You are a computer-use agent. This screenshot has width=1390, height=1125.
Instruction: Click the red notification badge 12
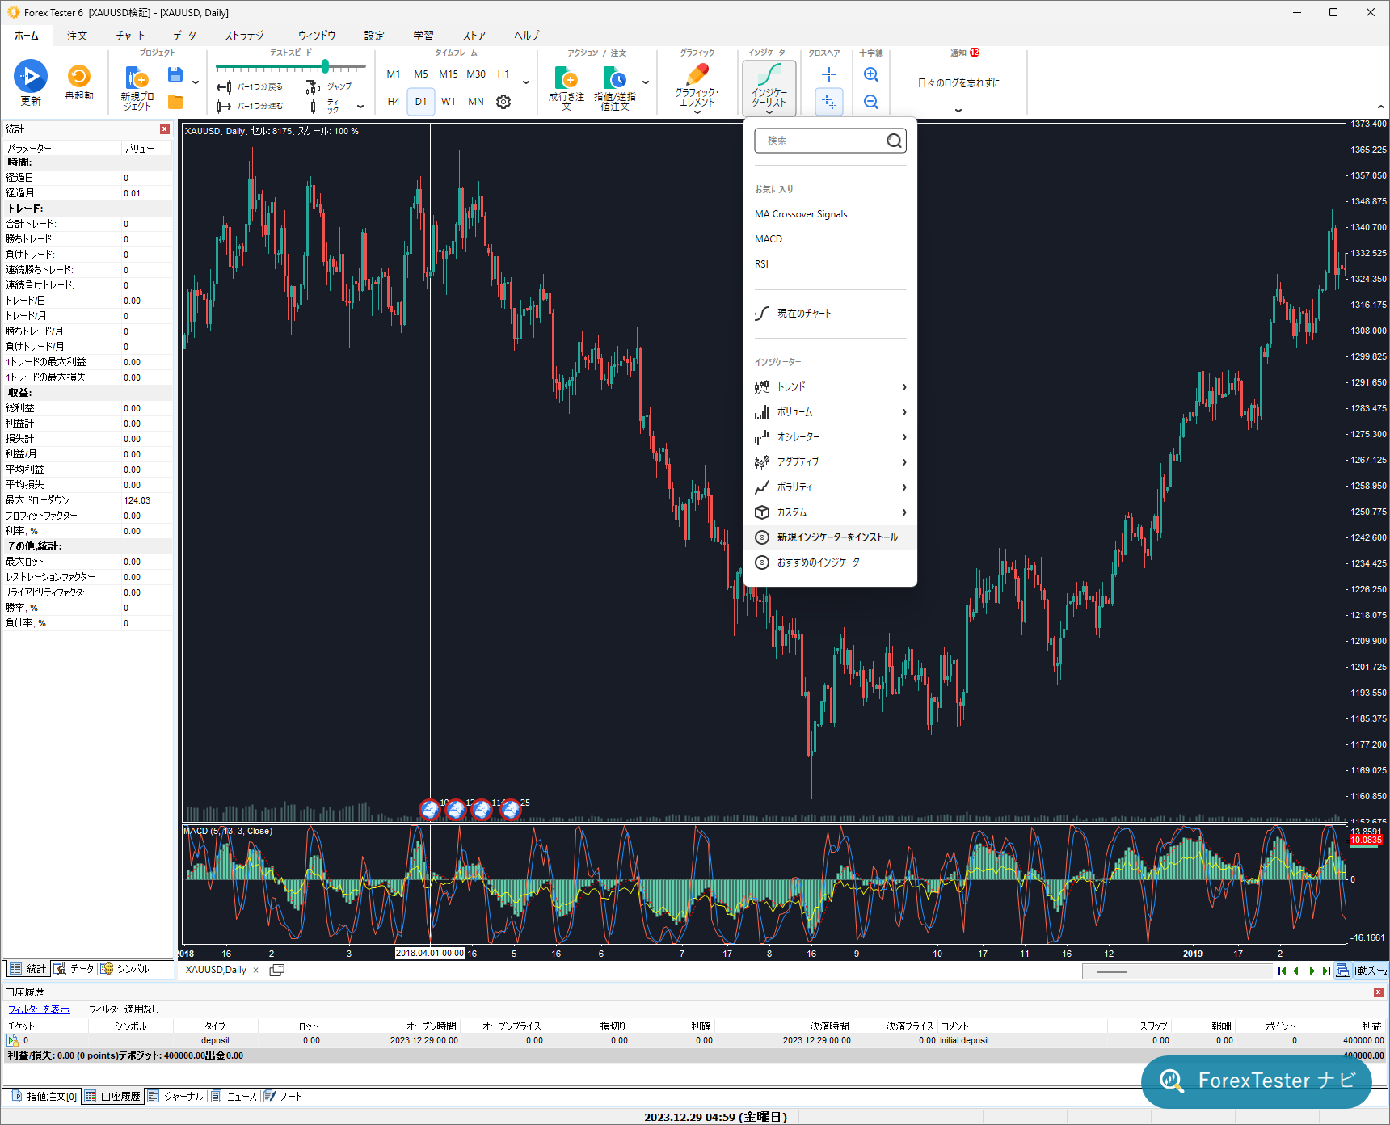pyautogui.click(x=975, y=53)
